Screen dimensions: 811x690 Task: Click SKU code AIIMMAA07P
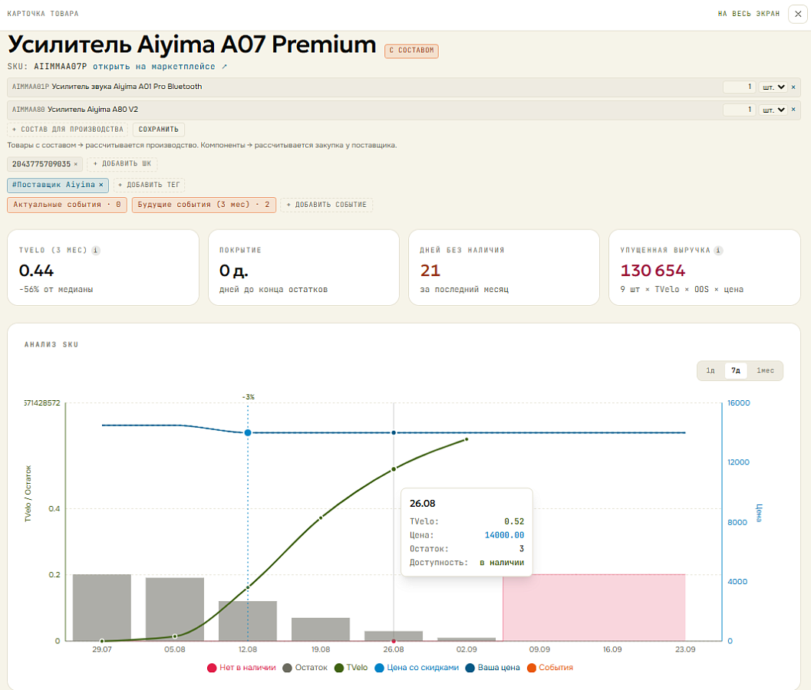tap(61, 66)
